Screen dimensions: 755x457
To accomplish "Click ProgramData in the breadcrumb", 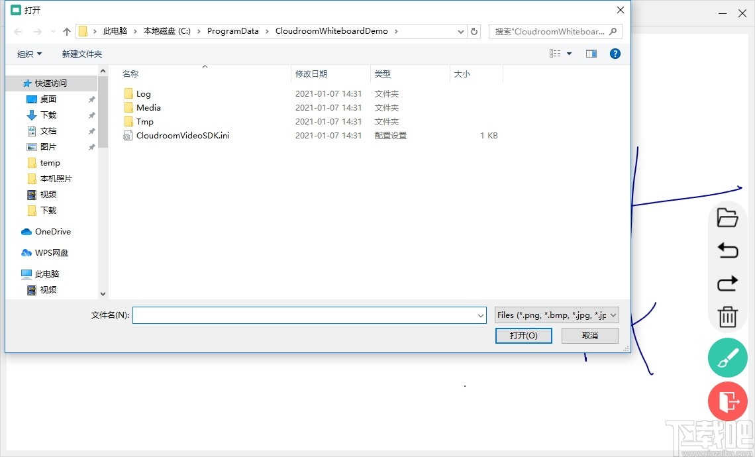I will pyautogui.click(x=233, y=31).
